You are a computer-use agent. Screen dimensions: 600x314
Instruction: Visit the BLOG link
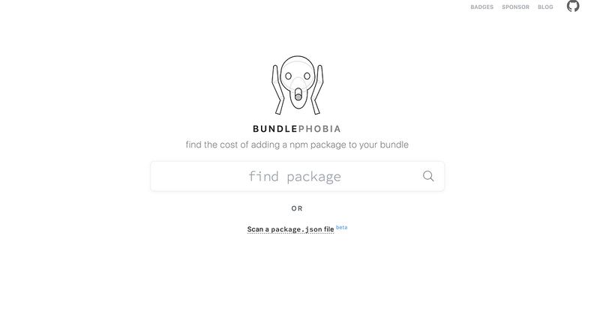545,7
